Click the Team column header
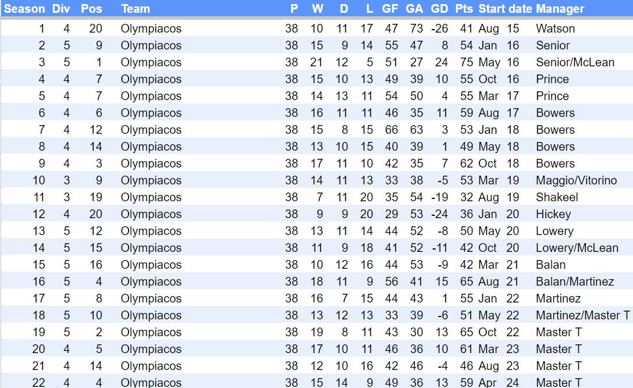Viewport: 633px width, 388px height. (136, 9)
